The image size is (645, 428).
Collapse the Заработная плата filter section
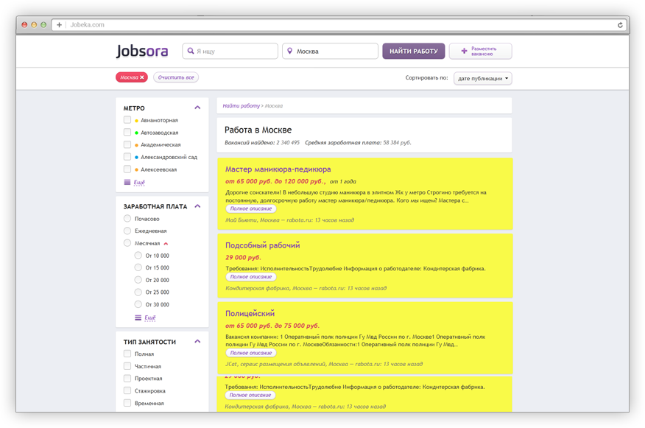(197, 206)
